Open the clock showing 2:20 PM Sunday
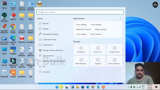The image size is (160, 90). [x=149, y=87]
